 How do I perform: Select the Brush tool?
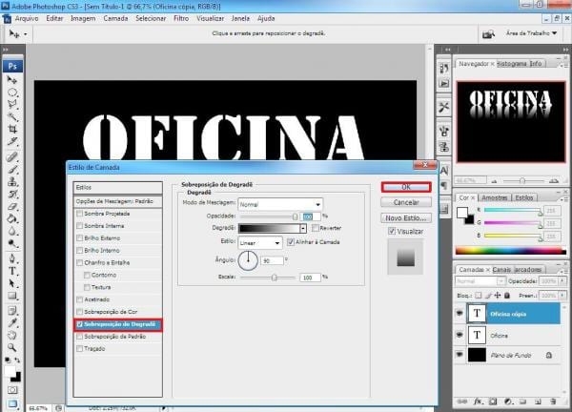[x=12, y=170]
